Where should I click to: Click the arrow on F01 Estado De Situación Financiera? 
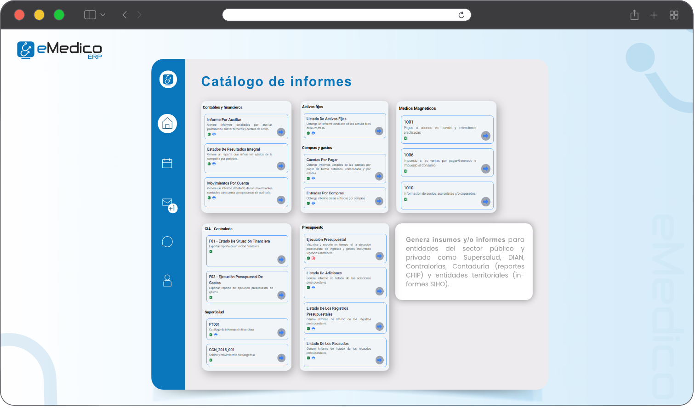tap(282, 260)
